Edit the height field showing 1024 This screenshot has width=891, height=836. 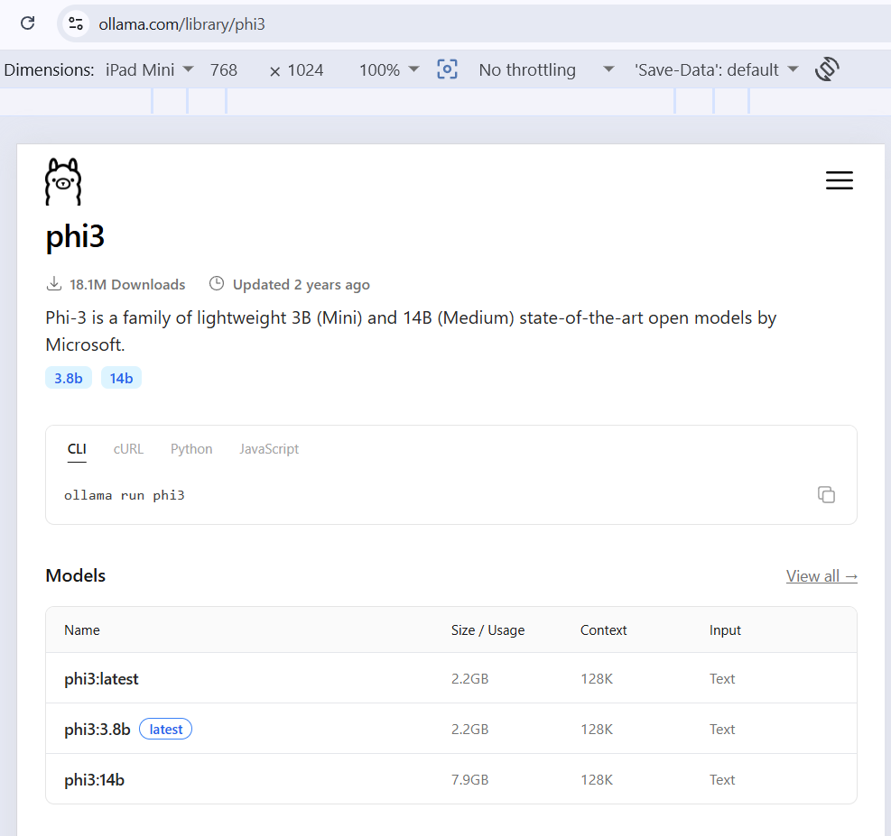pyautogui.click(x=305, y=69)
